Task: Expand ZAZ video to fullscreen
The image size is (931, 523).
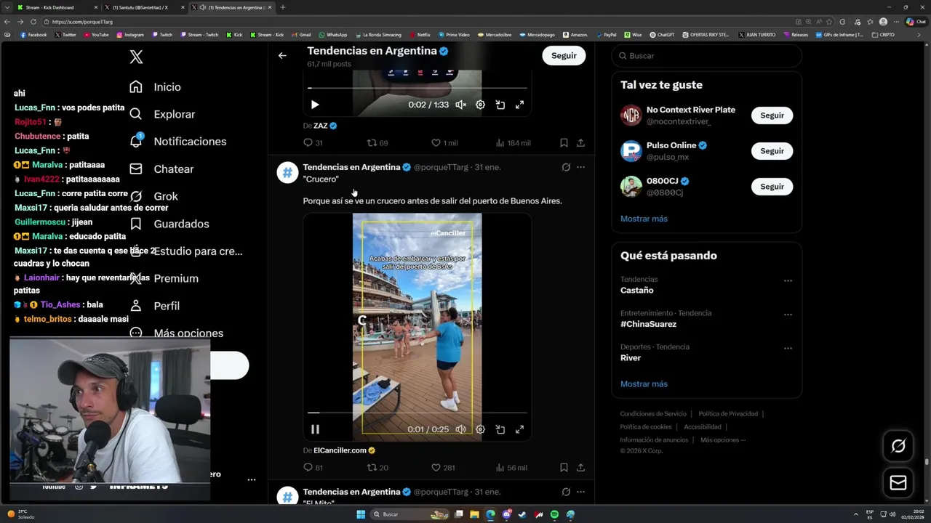Action: click(x=519, y=105)
